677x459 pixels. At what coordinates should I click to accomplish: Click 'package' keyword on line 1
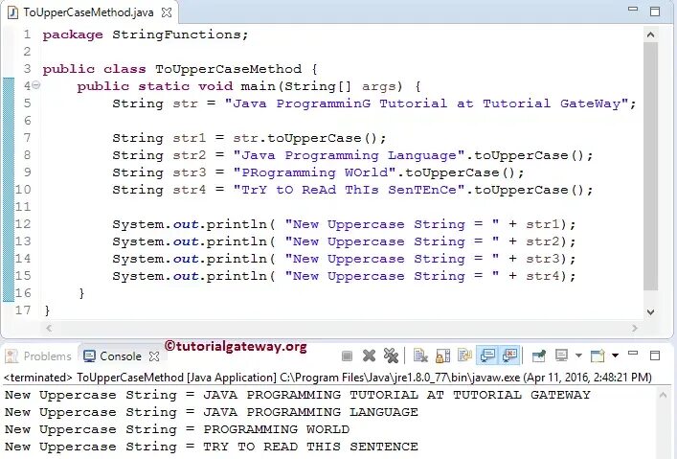[73, 34]
